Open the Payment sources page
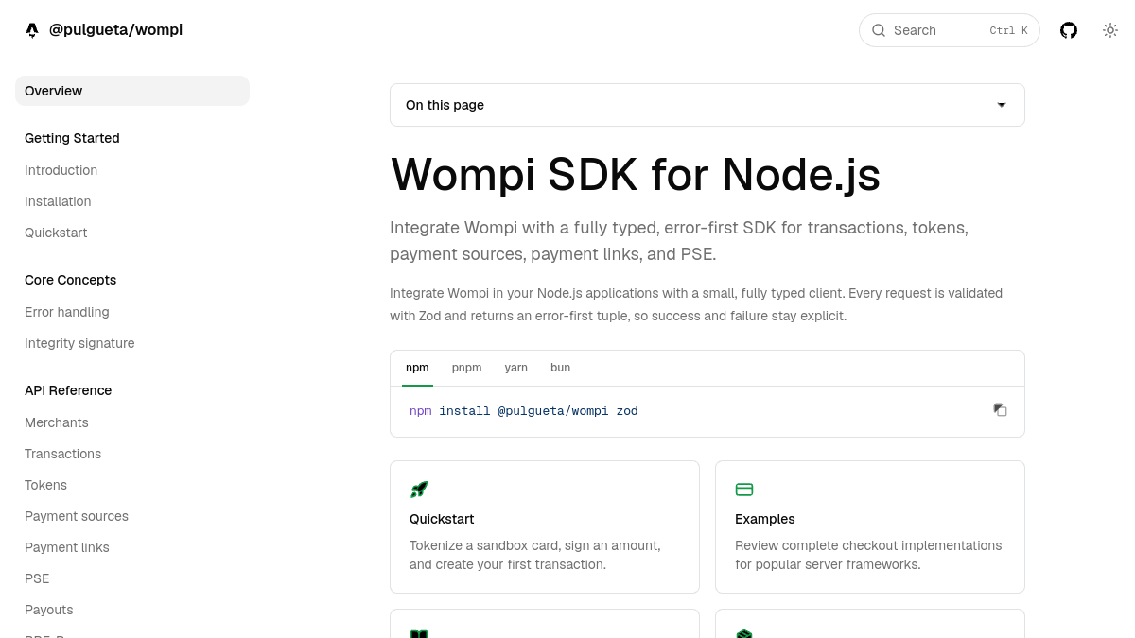1135x638 pixels. point(77,516)
